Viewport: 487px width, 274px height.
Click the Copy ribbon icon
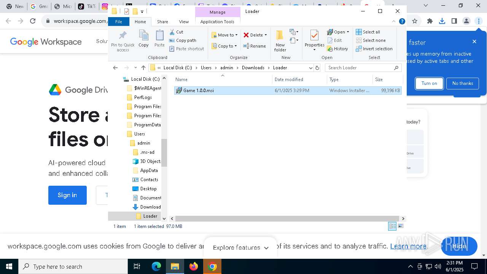coord(143,38)
